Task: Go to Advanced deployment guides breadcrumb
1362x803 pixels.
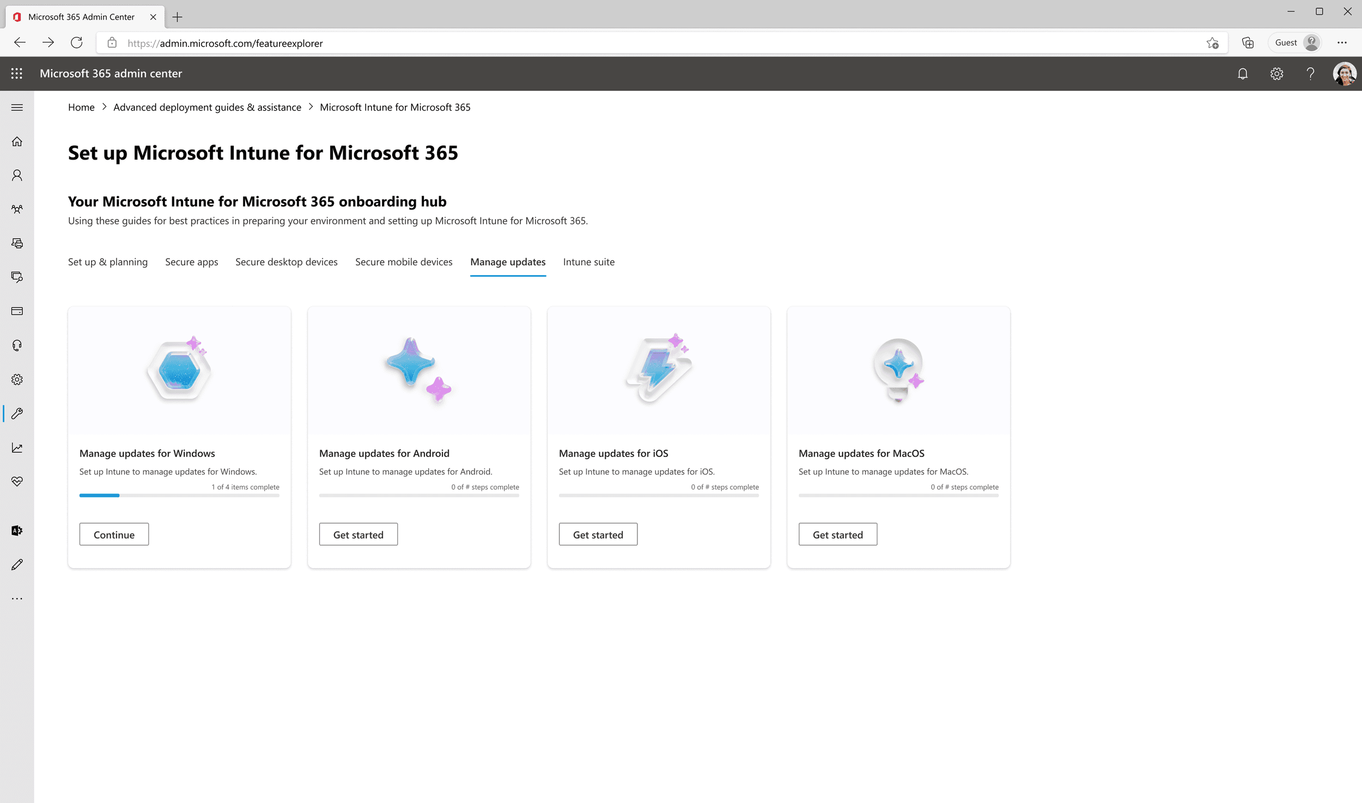Action: pos(207,107)
